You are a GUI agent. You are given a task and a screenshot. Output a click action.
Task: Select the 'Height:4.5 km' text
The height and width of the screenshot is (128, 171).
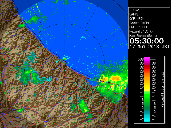point(141,31)
